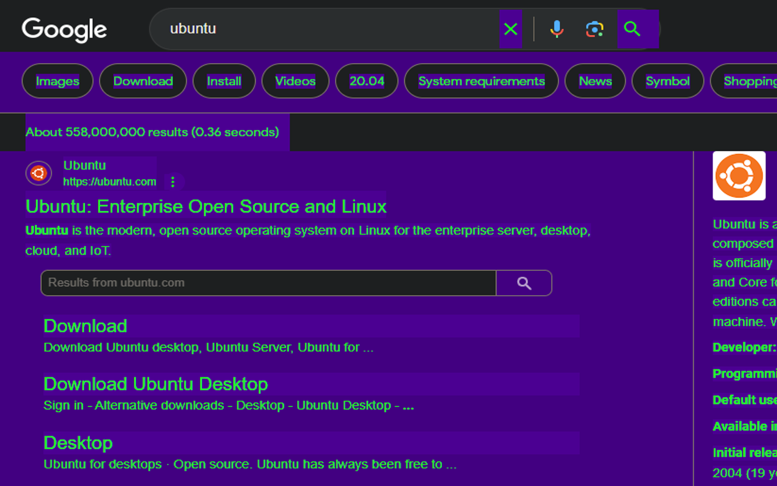This screenshot has width=777, height=486.
Task: Submit search with the magnifier button
Action: click(633, 29)
